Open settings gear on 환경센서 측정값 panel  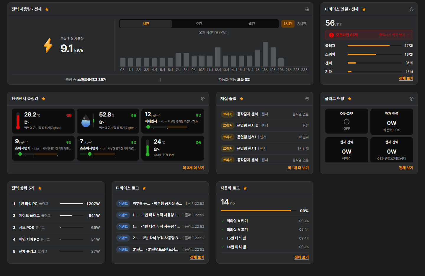[202, 99]
